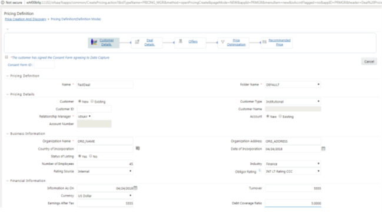The height and width of the screenshot is (214, 382).
Task: Collapse the Financial Information section
Action: click(x=7, y=181)
